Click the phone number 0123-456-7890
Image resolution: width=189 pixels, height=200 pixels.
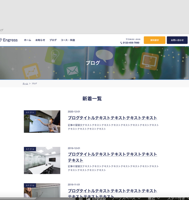click(131, 43)
